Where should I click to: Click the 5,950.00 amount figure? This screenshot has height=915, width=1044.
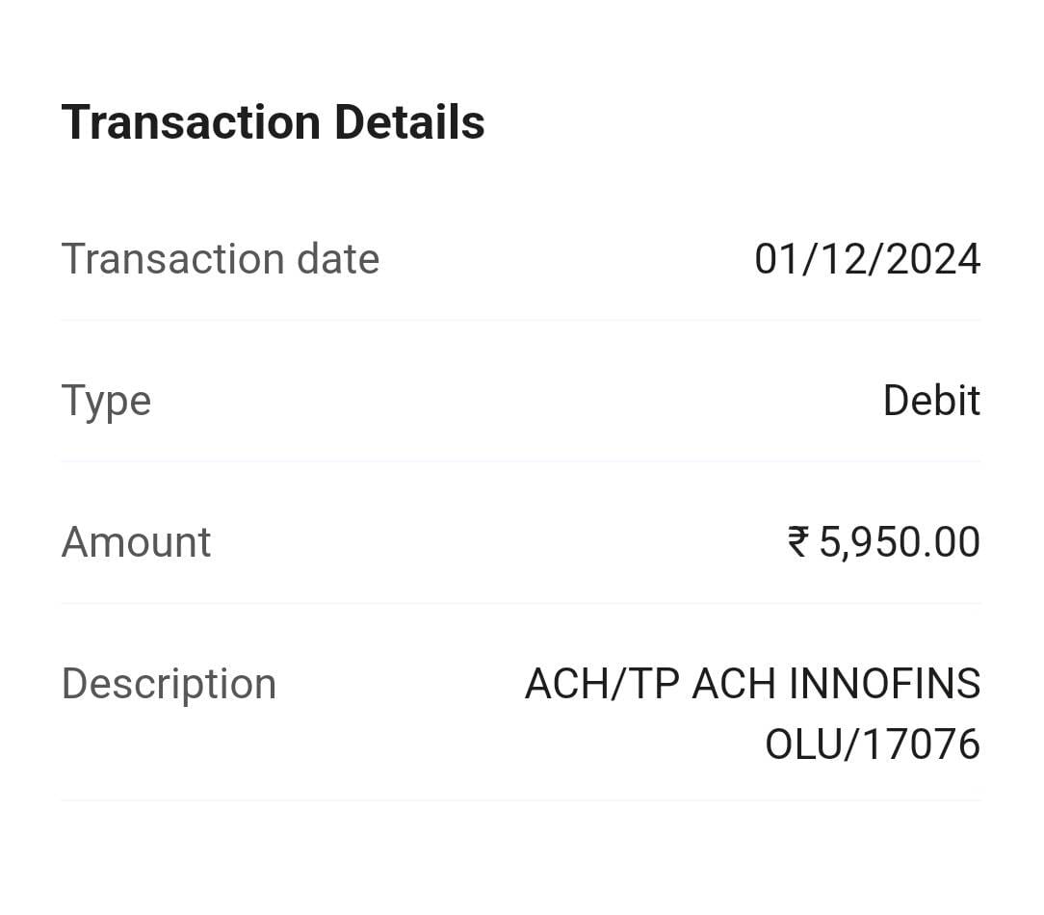tap(900, 542)
